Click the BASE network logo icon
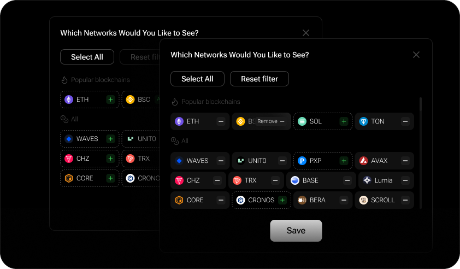Screen dimensions: 460x269 pyautogui.click(x=295, y=180)
